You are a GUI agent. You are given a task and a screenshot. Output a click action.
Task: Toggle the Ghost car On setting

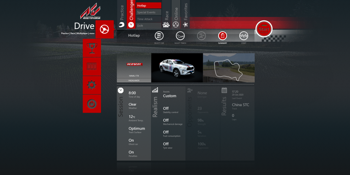pyautogui.click(x=133, y=142)
